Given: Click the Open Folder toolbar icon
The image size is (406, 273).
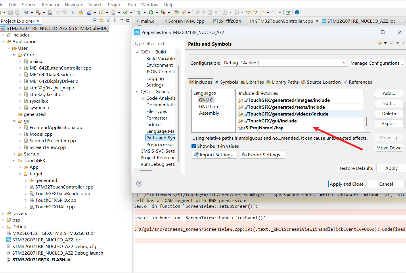Looking at the screenshot, I should coord(176,12).
